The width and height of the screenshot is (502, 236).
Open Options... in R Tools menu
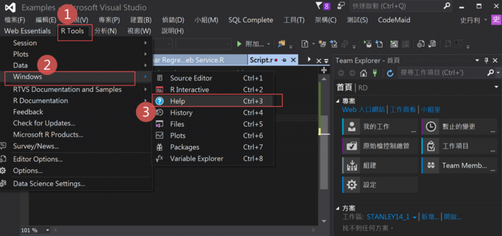pyautogui.click(x=76, y=171)
